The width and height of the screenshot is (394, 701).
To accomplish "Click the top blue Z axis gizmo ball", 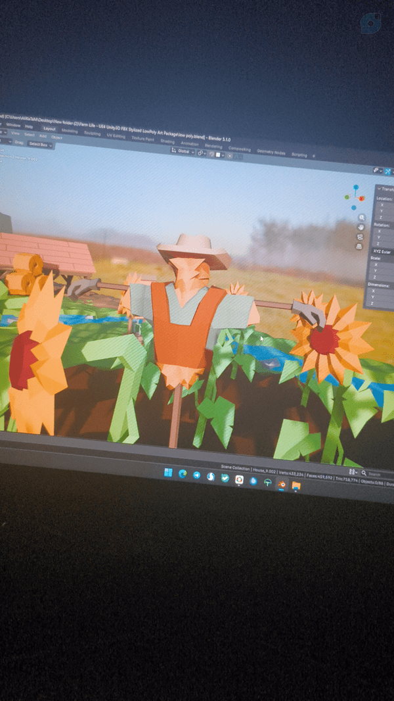I will click(356, 187).
